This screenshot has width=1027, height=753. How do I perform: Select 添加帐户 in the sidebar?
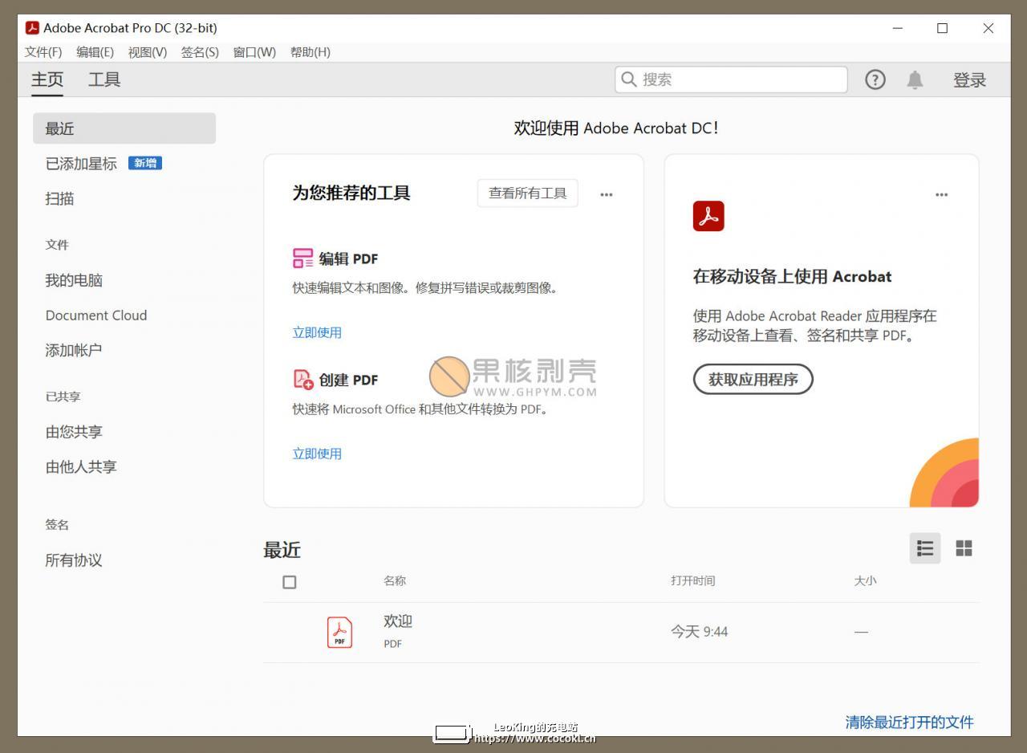point(74,350)
